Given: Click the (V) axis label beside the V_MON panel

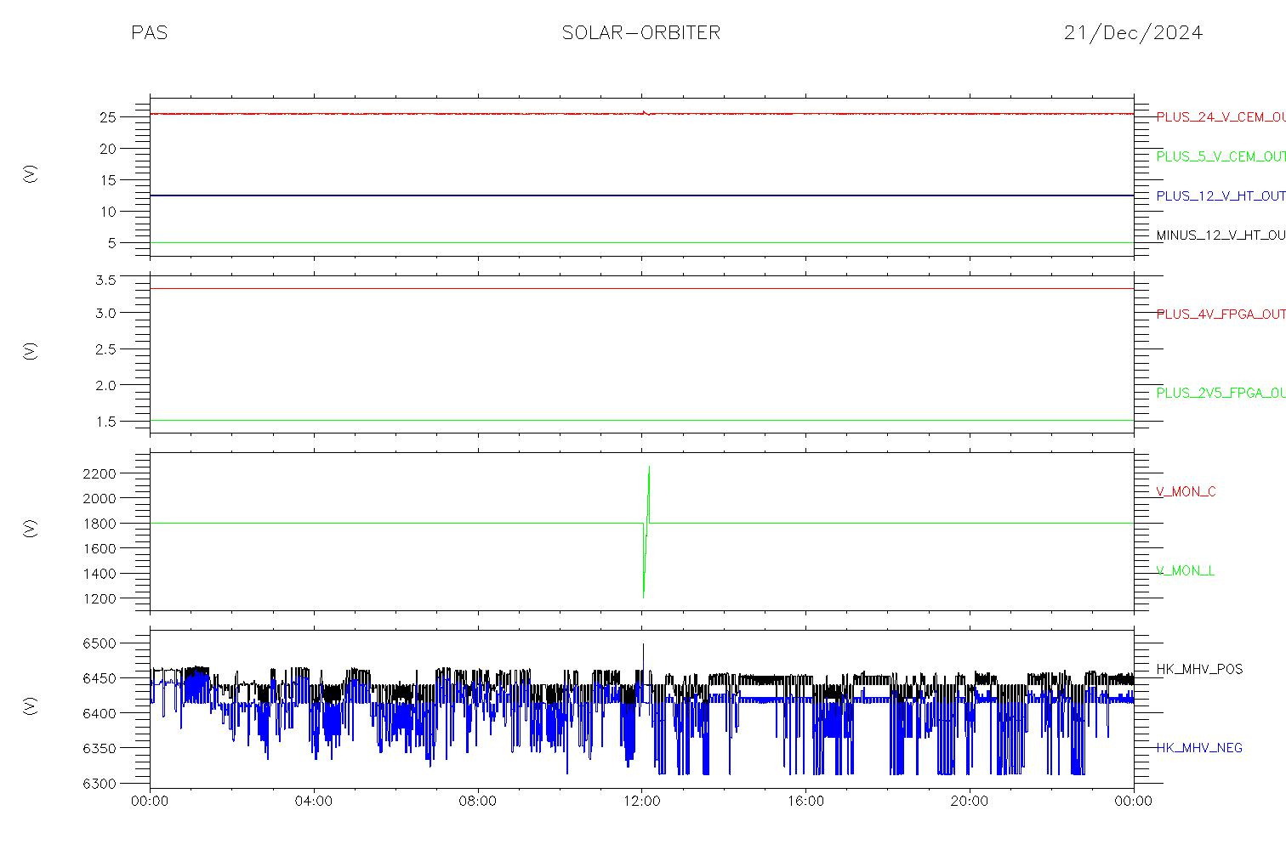Looking at the screenshot, I should (31, 529).
